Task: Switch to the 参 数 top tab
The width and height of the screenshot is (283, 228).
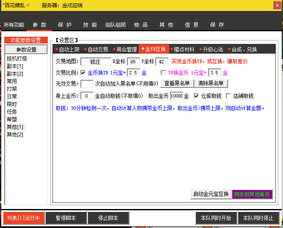Action: (x=39, y=24)
